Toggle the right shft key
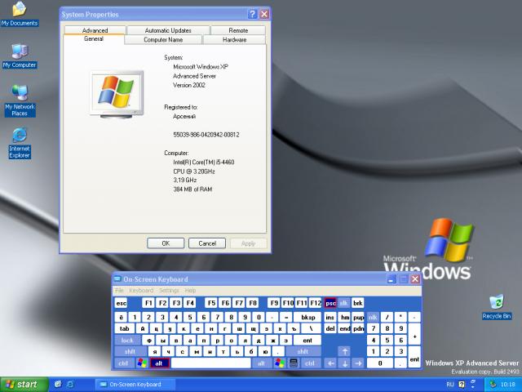The width and height of the screenshot is (522, 392). 303,351
